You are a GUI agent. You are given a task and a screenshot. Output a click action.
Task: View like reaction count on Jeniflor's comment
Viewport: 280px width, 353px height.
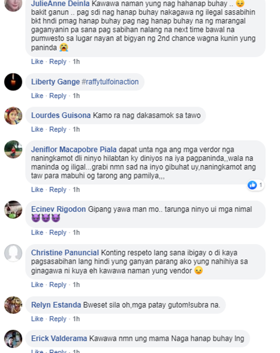[255, 185]
